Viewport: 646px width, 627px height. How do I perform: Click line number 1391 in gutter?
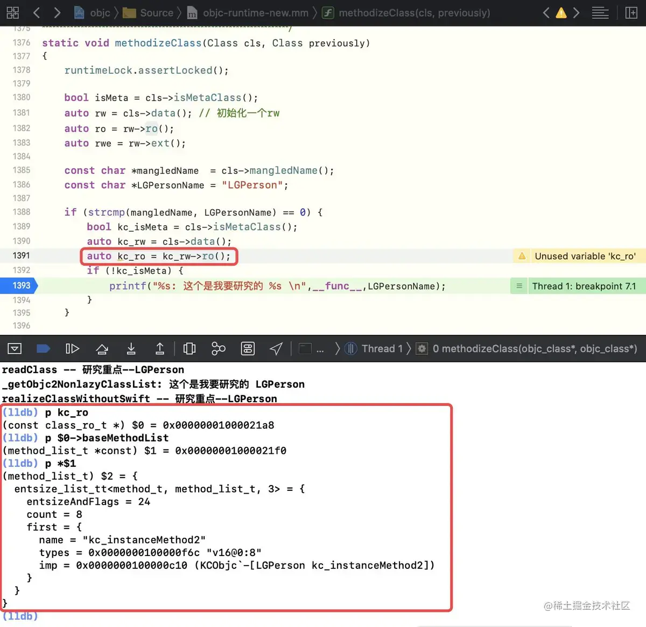pyautogui.click(x=22, y=255)
